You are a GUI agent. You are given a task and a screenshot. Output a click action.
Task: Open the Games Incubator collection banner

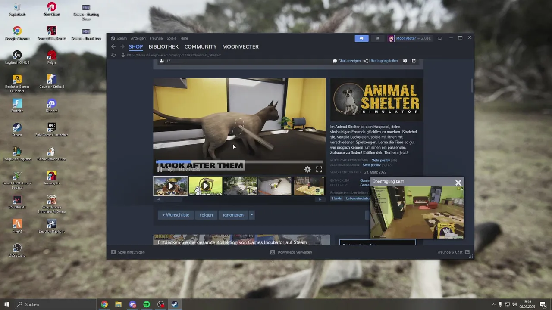[x=242, y=240]
